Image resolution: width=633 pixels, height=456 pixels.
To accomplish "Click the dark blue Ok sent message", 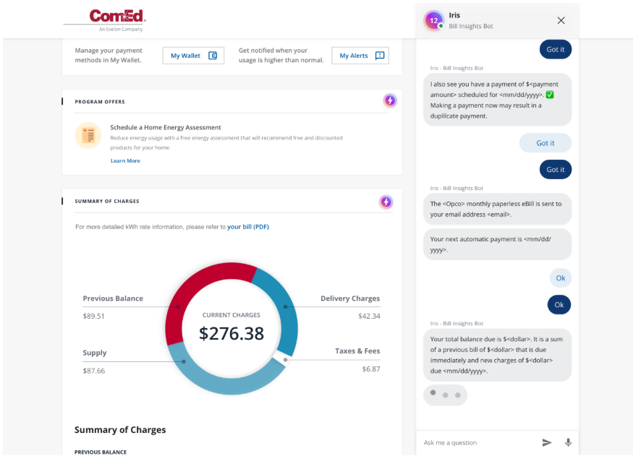I will tap(559, 305).
